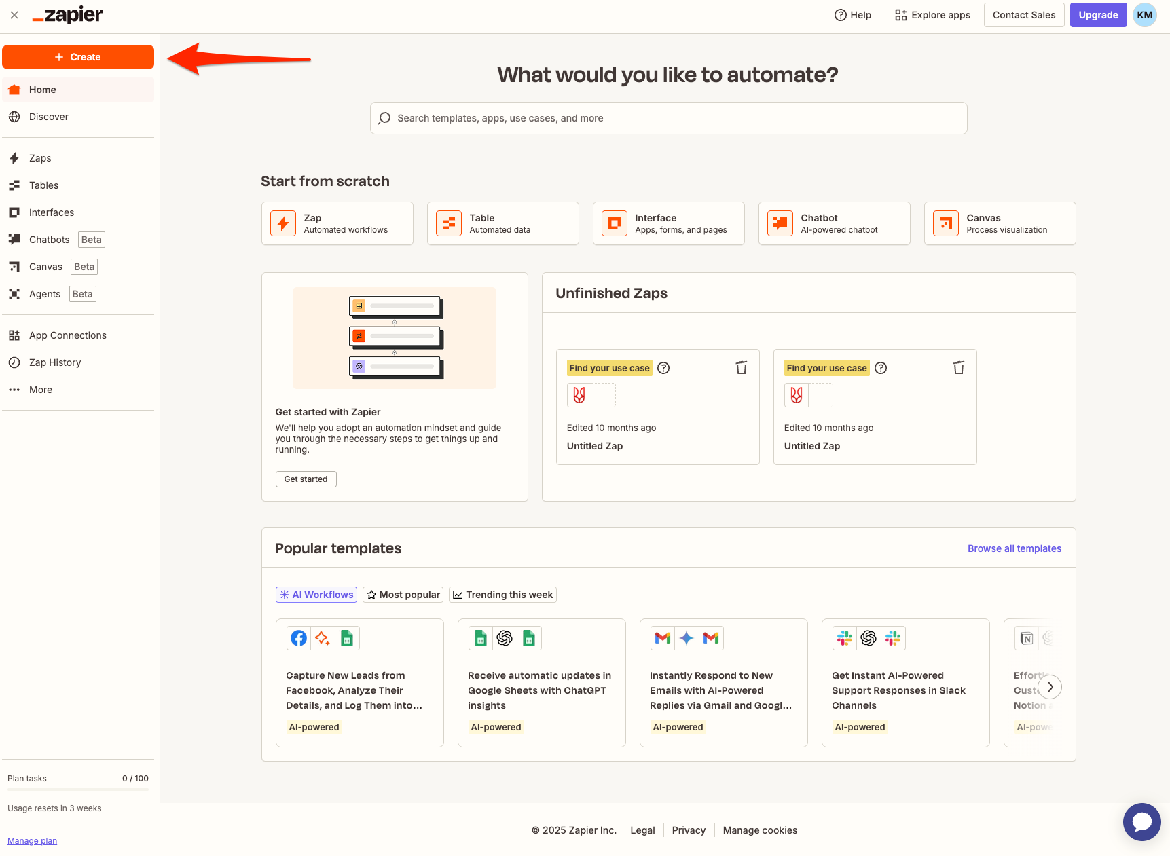Select the Interfaces icon in sidebar
1170x856 pixels.
tap(15, 212)
